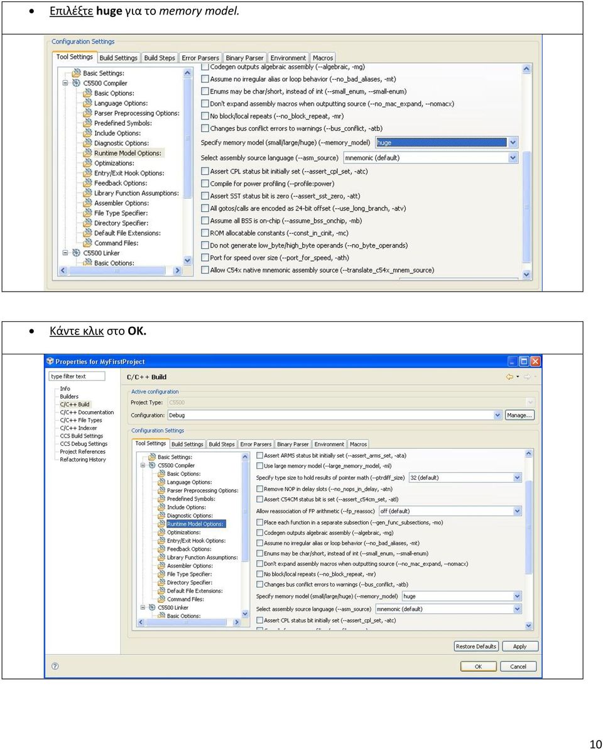This screenshot has height=750, width=603.
Task: Click the Feedback Options icon in the Properties window tree
Action: (x=161, y=549)
